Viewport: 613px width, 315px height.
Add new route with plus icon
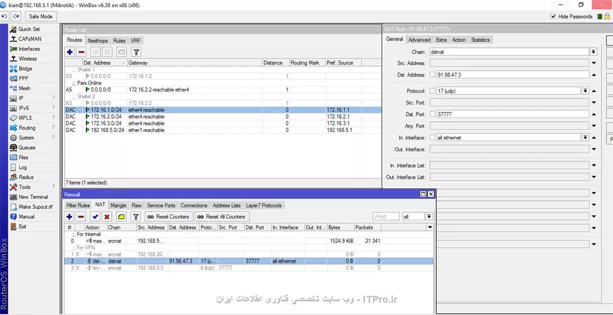pyautogui.click(x=70, y=51)
